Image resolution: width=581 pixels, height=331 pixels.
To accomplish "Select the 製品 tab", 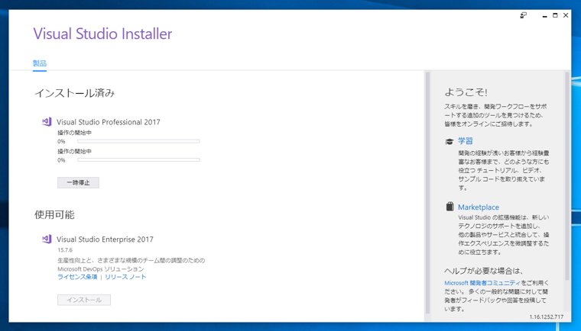I will tap(40, 63).
